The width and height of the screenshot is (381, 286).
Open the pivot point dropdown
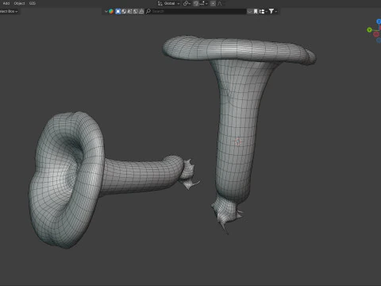click(x=187, y=3)
